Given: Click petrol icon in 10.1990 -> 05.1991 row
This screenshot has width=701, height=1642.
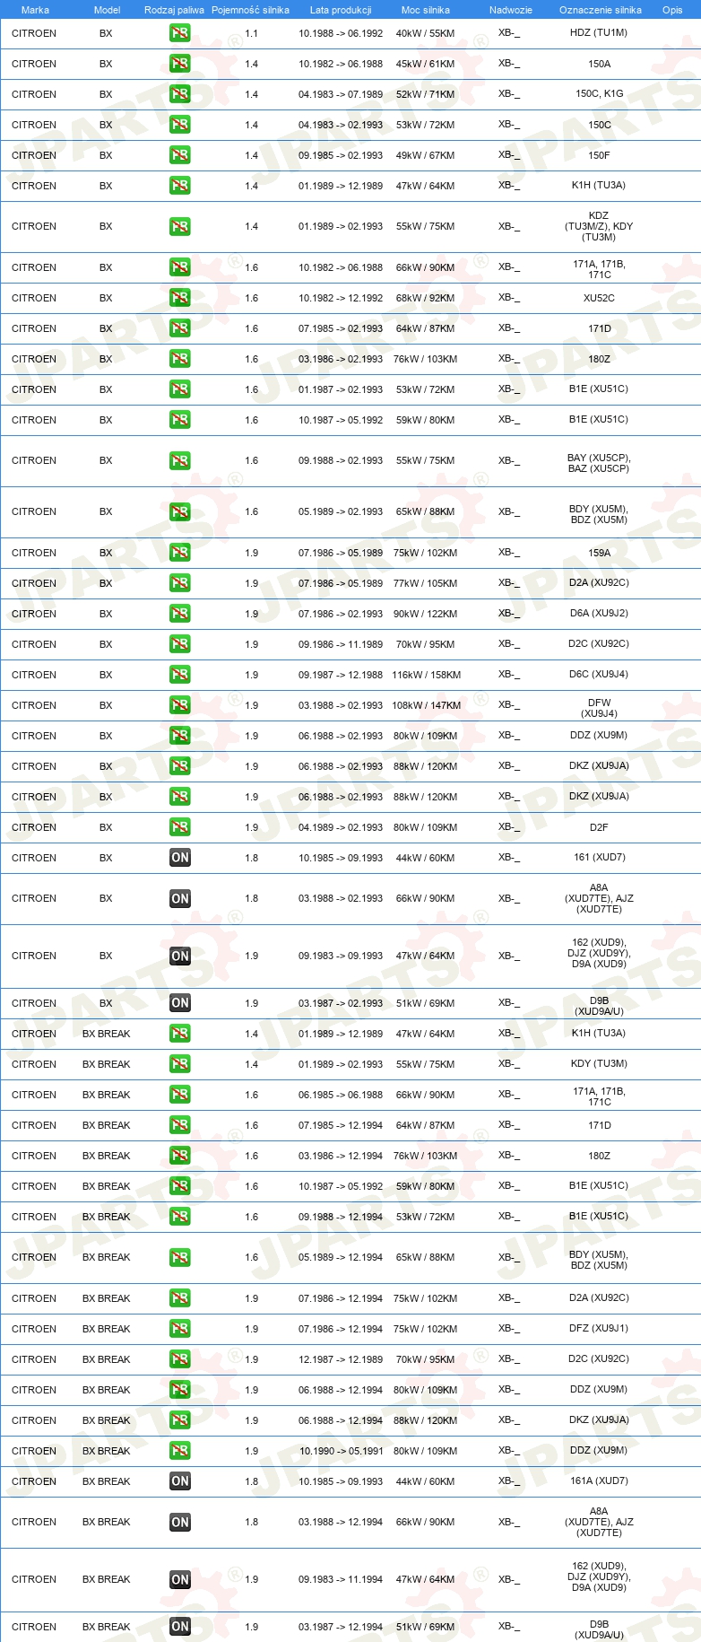Looking at the screenshot, I should coord(180,1451).
